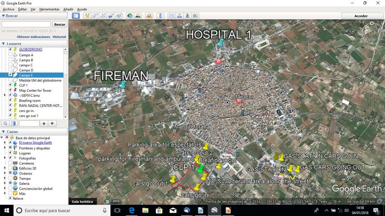This screenshot has width=385, height=216.
Task: Click the Acceder sign-in button
Action: click(361, 16)
